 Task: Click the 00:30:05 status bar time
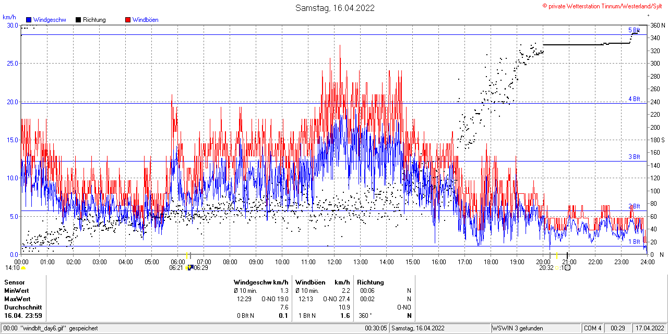(x=376, y=328)
